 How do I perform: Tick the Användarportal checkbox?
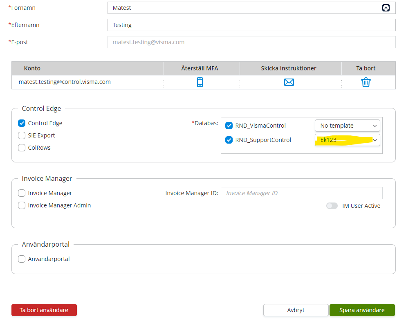coord(22,259)
